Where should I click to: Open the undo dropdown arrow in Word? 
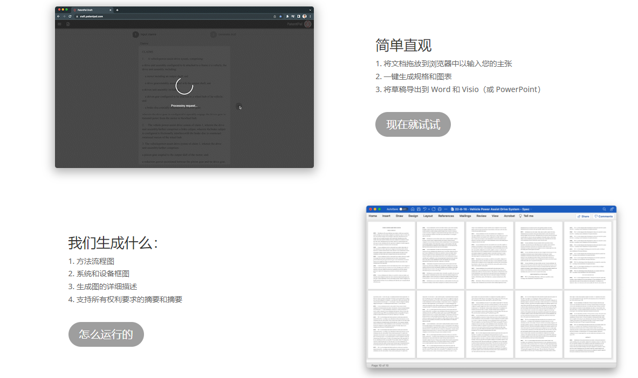(428, 209)
